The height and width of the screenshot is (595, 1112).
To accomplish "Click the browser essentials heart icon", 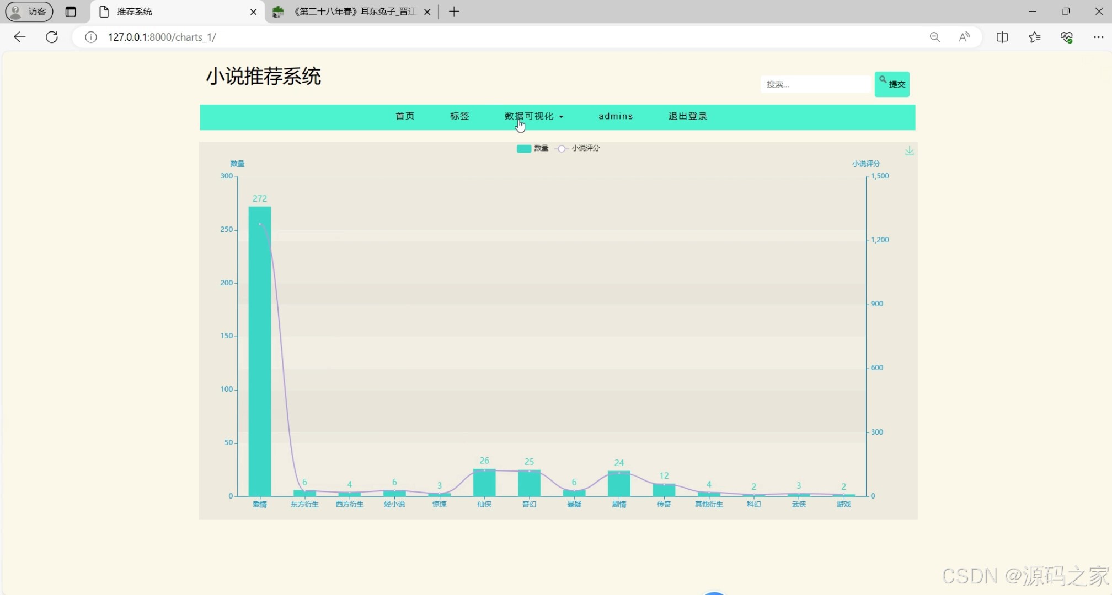I will click(1066, 37).
